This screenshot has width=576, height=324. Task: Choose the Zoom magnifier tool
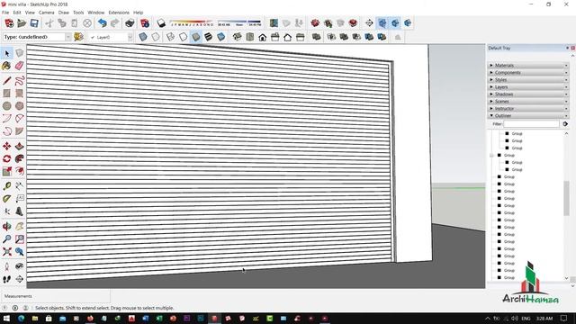coord(7,238)
